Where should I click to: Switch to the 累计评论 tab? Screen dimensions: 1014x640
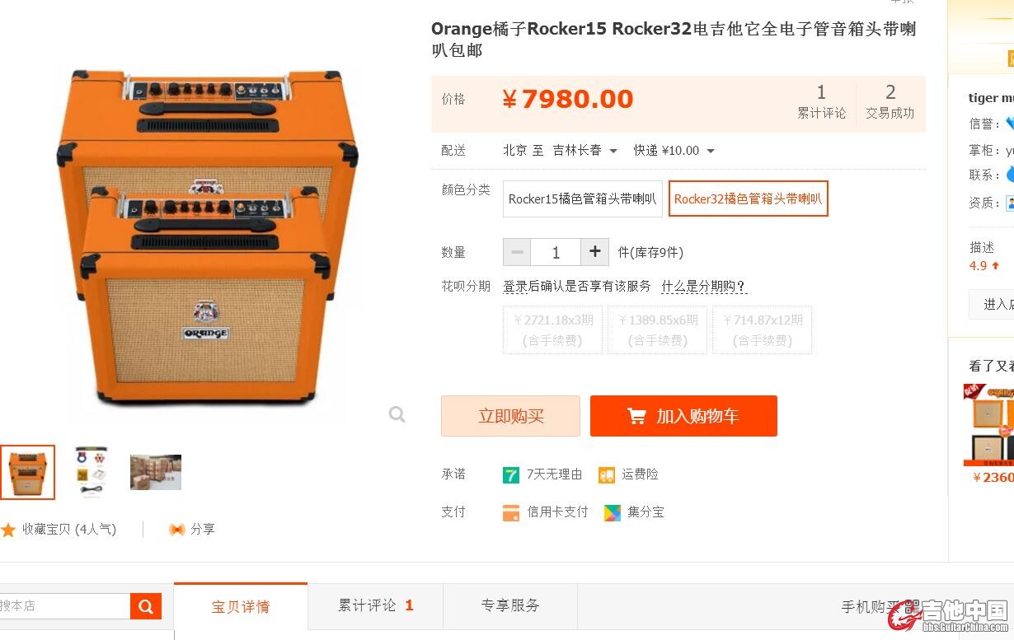(x=376, y=605)
